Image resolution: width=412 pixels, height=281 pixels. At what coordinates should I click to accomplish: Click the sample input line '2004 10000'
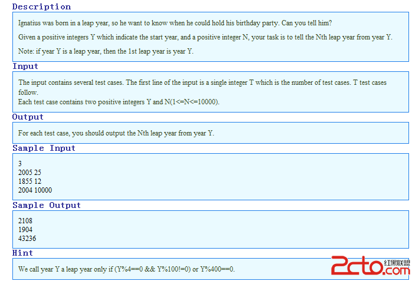[35, 190]
